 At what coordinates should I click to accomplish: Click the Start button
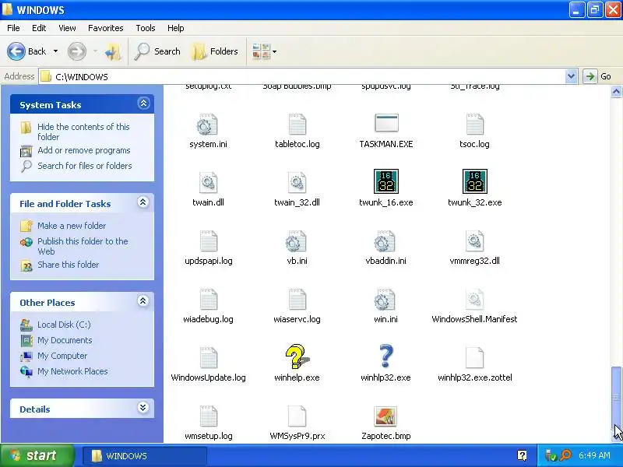(x=37, y=455)
